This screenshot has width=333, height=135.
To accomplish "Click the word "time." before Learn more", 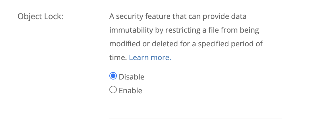I will pos(118,57).
